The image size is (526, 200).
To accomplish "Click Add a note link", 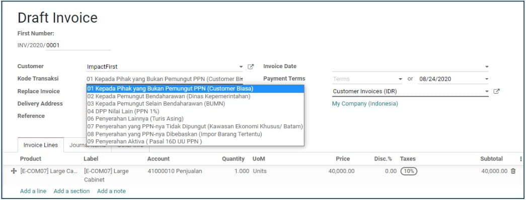I will pyautogui.click(x=111, y=191).
